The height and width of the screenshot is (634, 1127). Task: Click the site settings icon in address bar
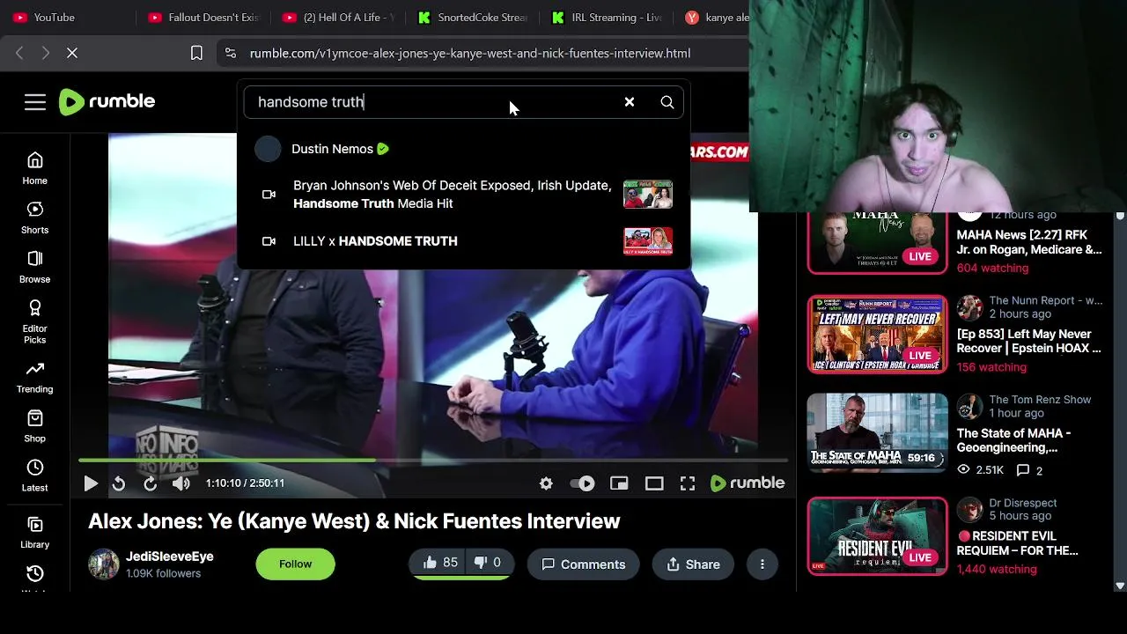pos(231,54)
